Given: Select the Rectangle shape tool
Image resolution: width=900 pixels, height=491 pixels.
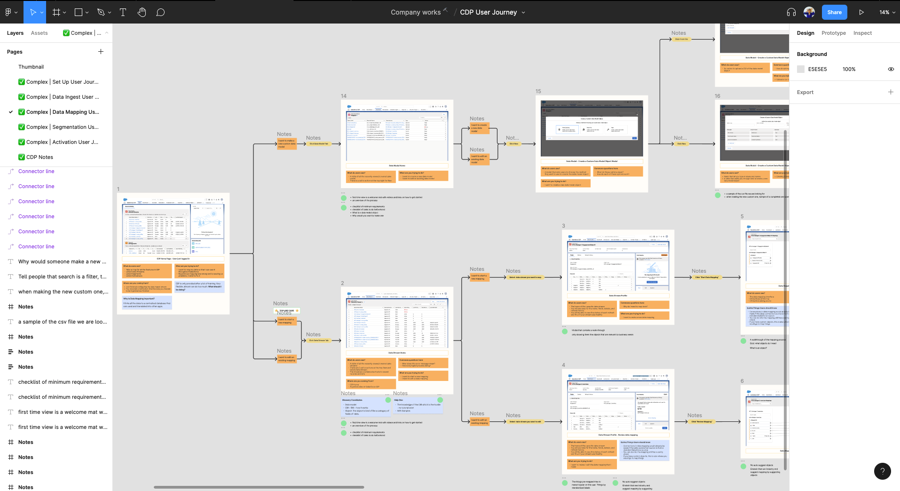Looking at the screenshot, I should click(79, 12).
